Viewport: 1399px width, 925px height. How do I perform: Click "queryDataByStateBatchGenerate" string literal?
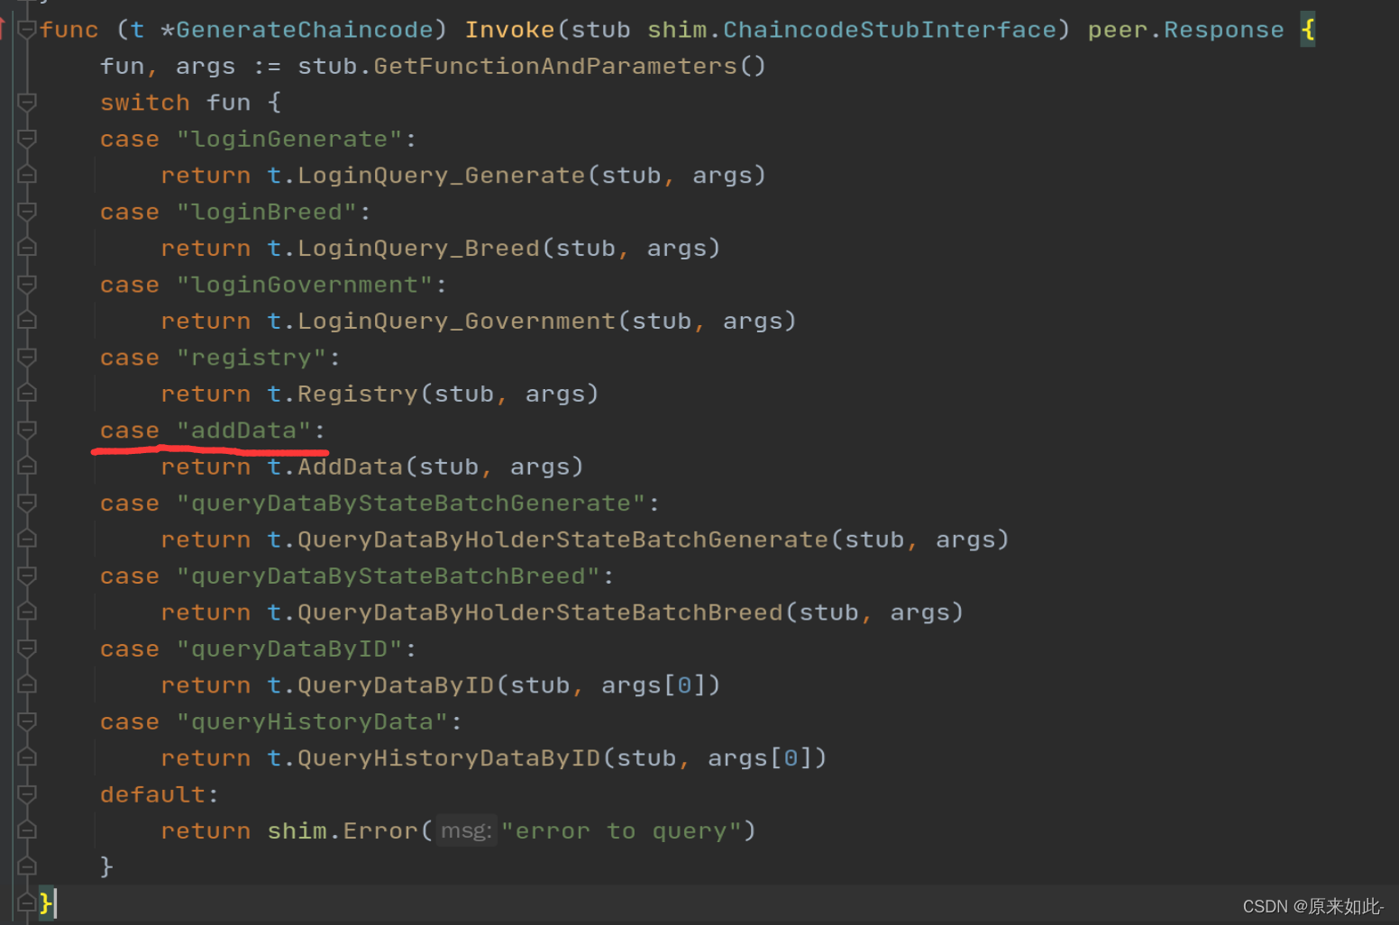click(411, 503)
